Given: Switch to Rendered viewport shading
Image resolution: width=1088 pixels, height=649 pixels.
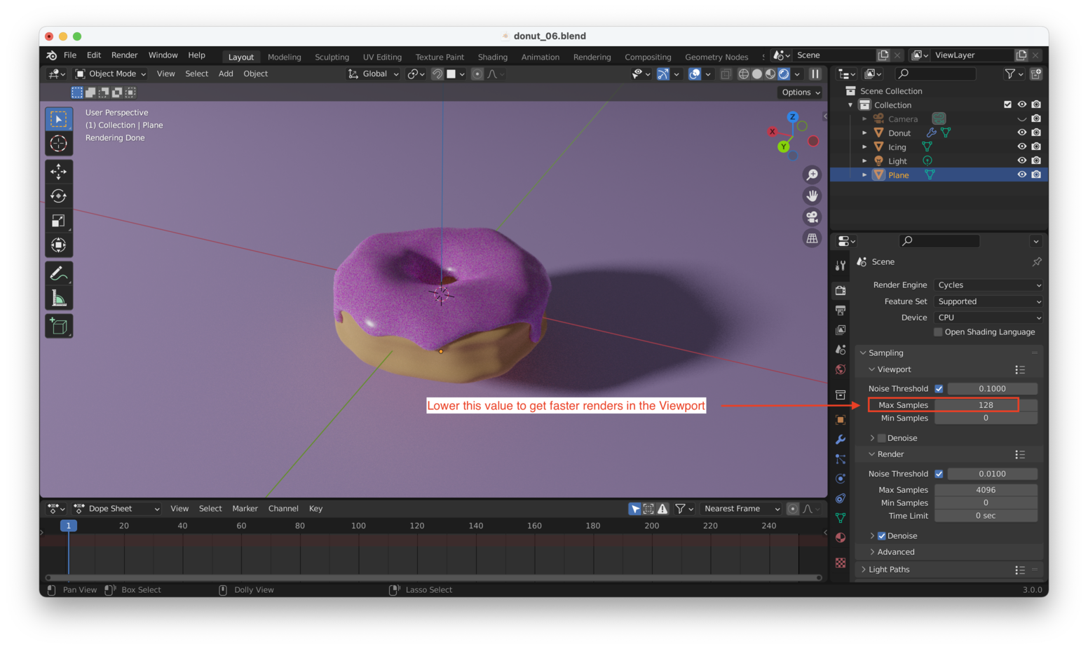Looking at the screenshot, I should click(x=783, y=74).
